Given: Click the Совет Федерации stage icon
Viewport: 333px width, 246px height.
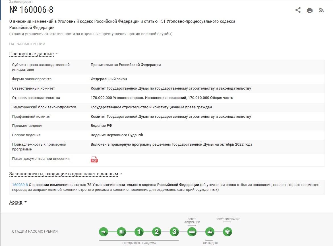Looking at the screenshot, I should [x=192, y=232].
